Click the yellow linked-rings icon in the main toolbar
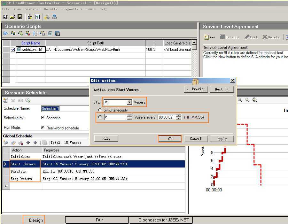Screen dimensions: 288x224 click(x=47, y=17)
